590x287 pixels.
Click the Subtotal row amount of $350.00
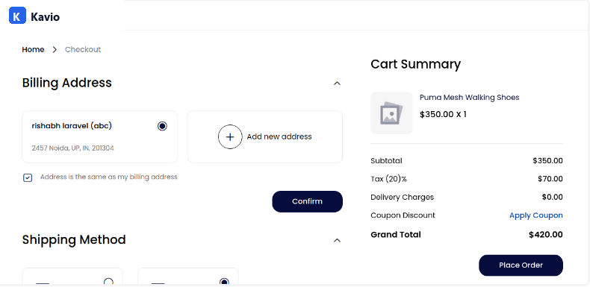(x=547, y=161)
